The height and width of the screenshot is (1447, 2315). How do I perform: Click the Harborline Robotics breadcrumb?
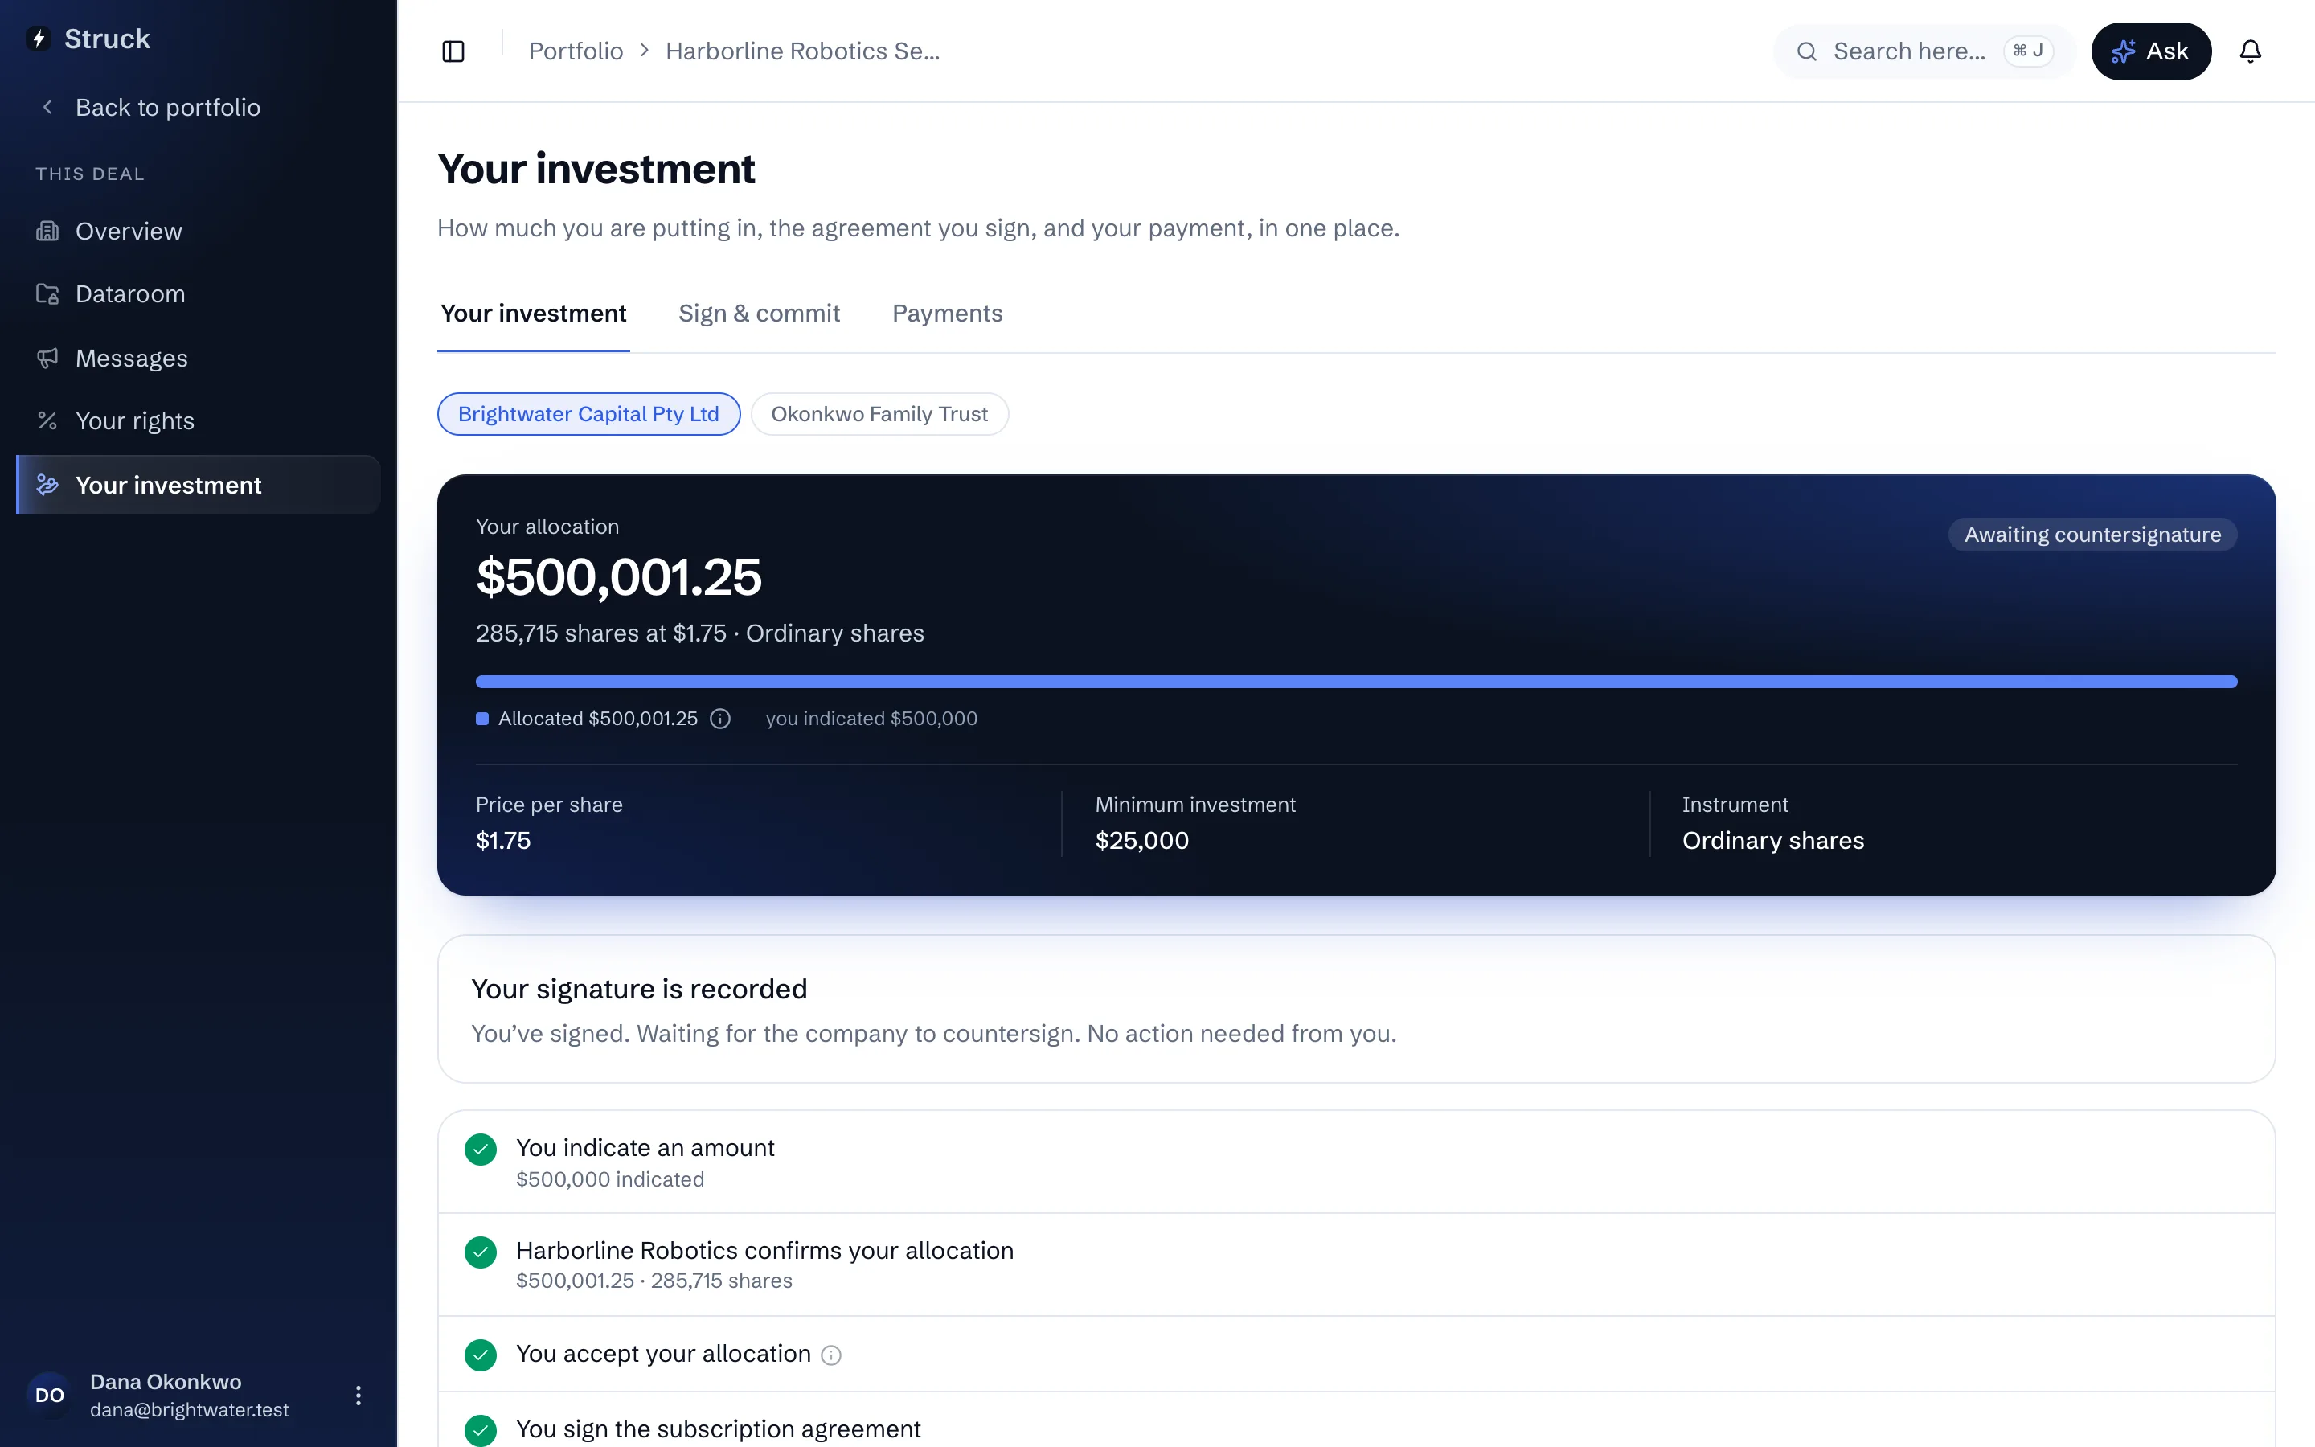(802, 51)
